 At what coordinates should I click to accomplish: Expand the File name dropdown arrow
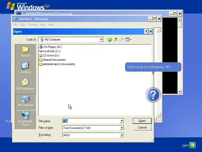pos(122,121)
